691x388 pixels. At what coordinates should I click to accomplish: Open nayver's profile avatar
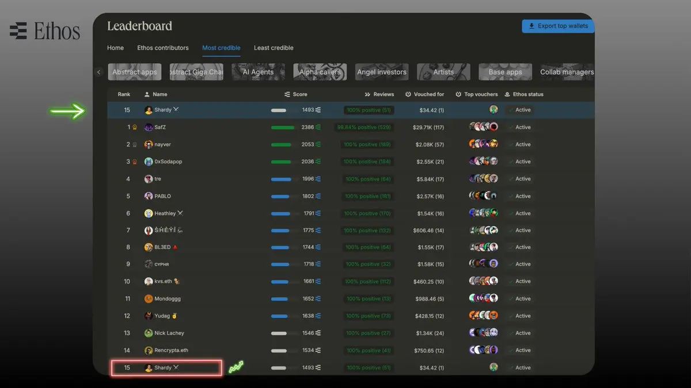point(149,144)
